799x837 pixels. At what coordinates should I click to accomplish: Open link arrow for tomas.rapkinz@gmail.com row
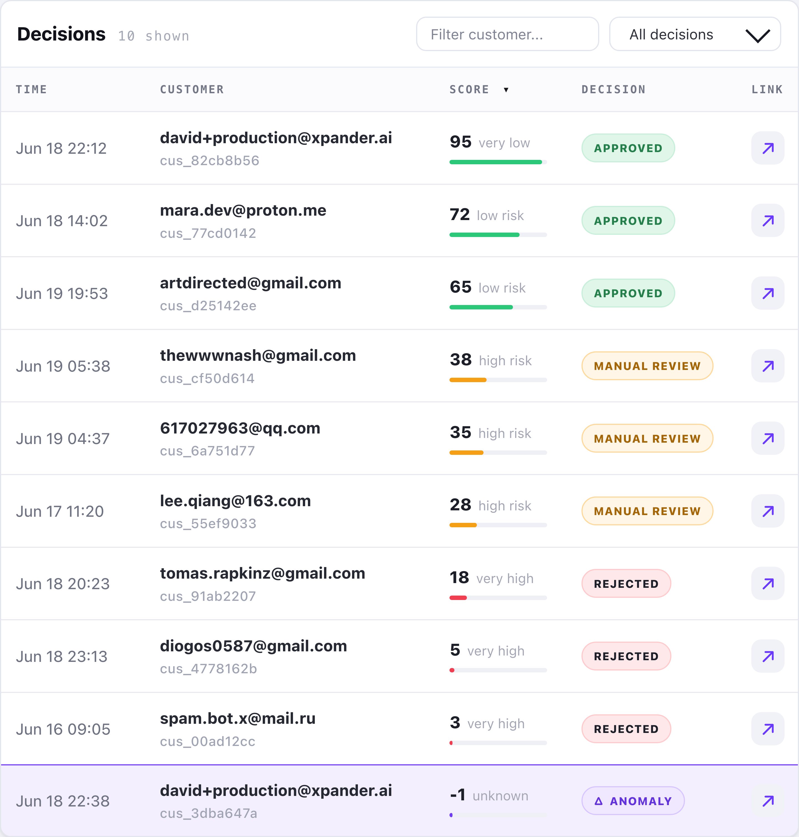pos(767,583)
